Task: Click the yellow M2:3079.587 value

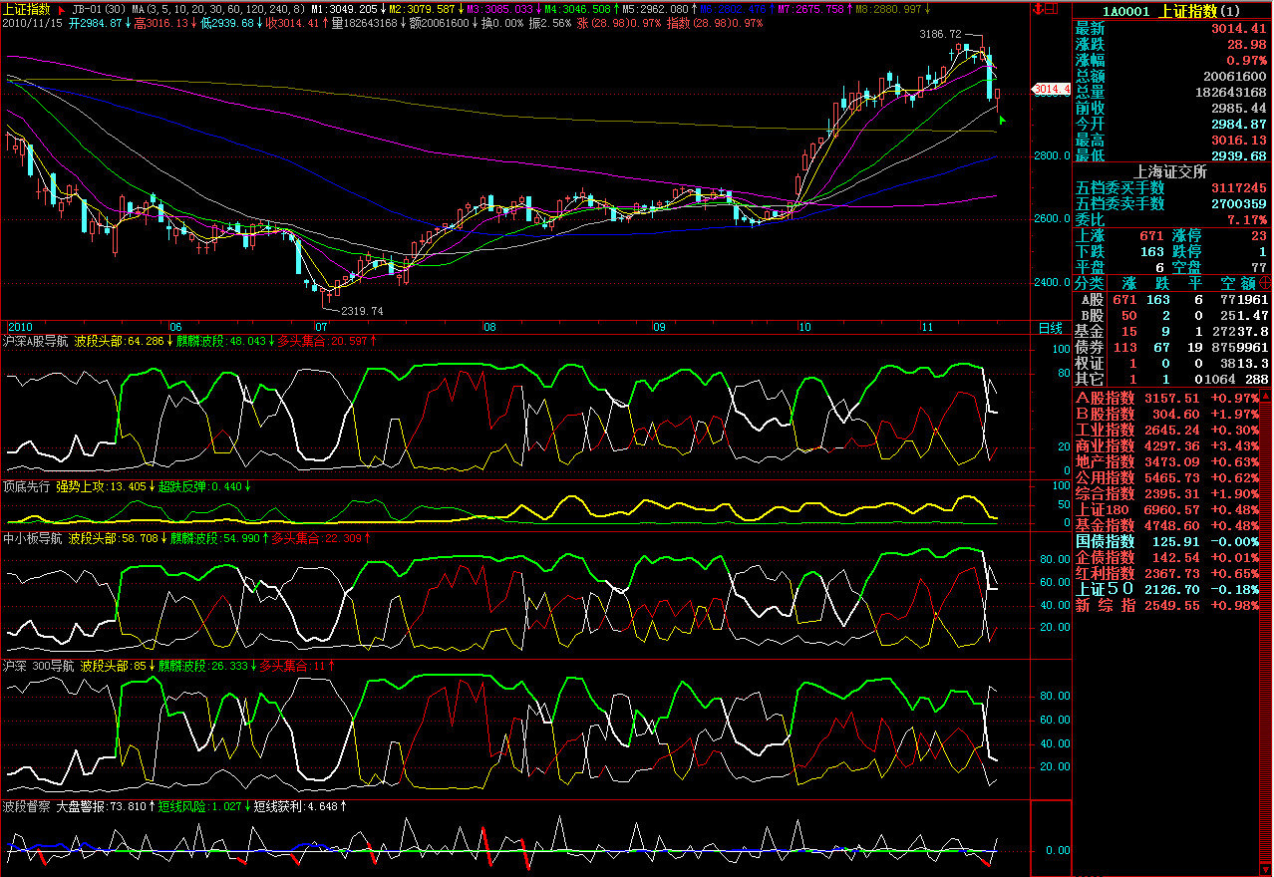Action: (423, 9)
